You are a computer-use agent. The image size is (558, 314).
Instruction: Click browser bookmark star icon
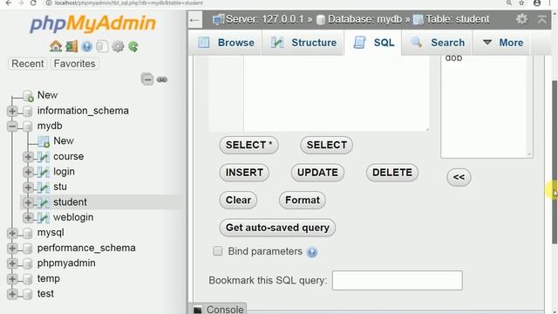[x=521, y=3]
